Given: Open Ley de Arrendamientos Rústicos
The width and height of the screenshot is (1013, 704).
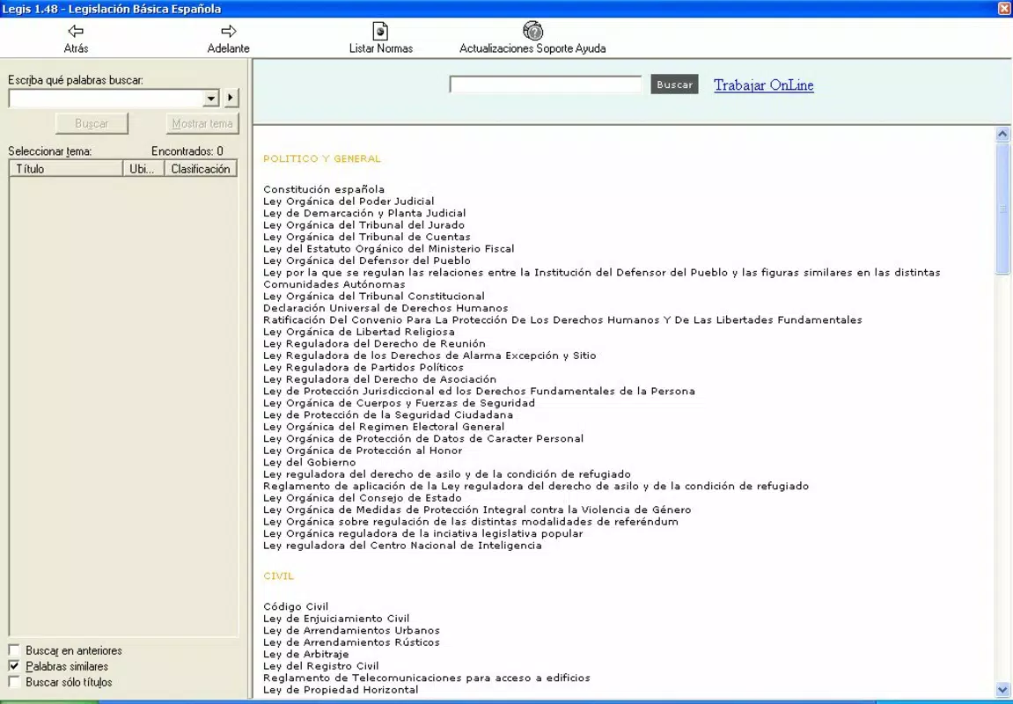Looking at the screenshot, I should 351,642.
